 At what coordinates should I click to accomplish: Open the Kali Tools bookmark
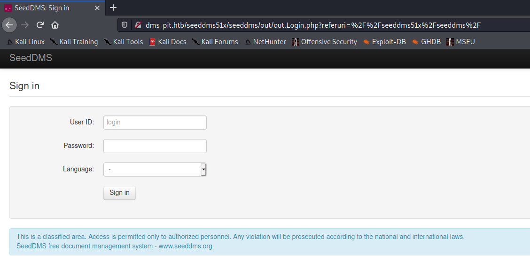point(124,42)
